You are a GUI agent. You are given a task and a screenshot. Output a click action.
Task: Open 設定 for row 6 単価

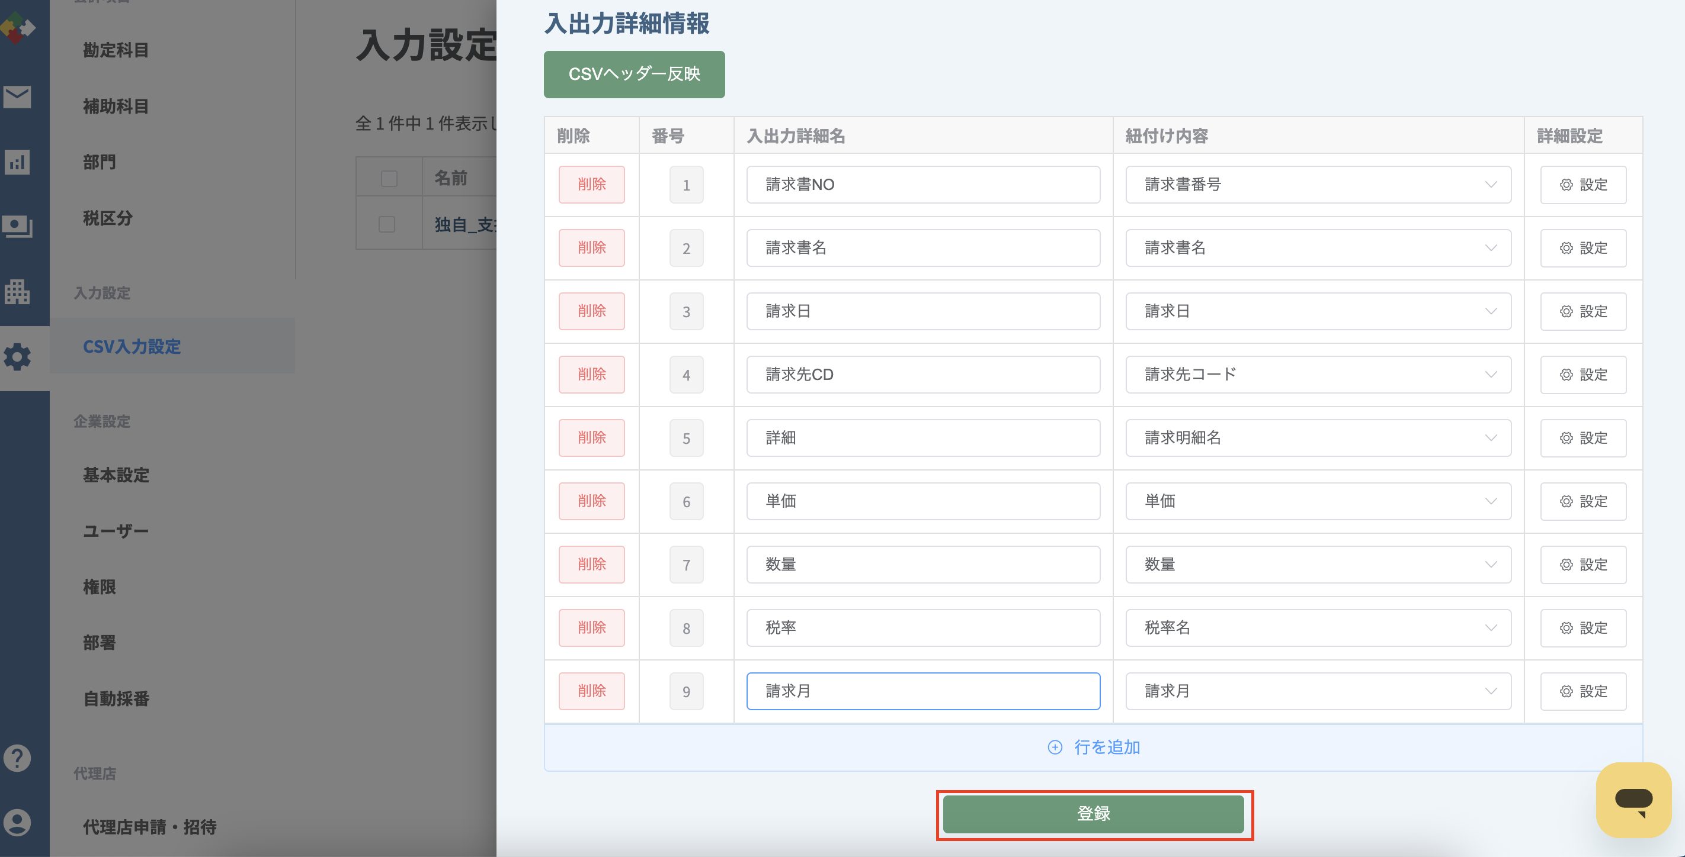tap(1583, 502)
